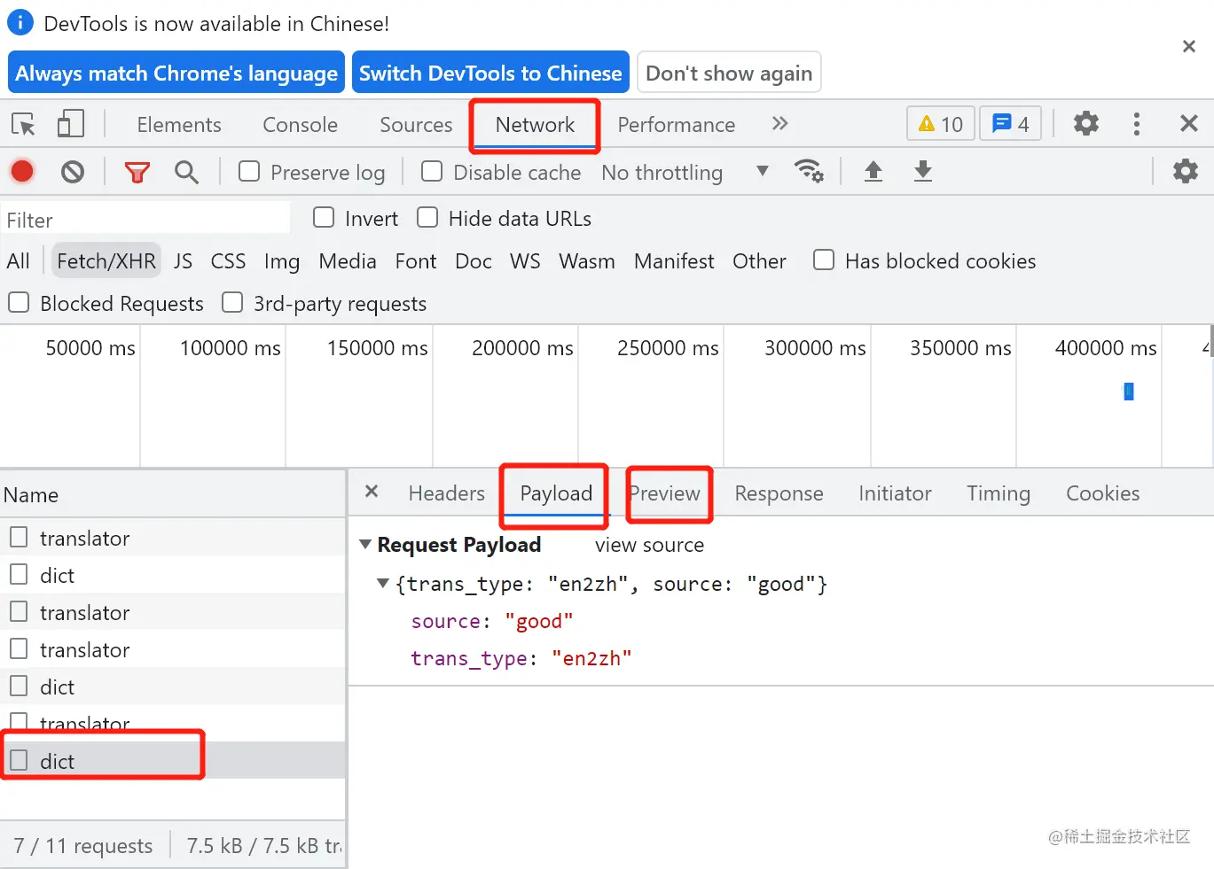Viewport: 1214px width, 869px height.
Task: Filter requests by Fetch/XHR
Action: coord(106,261)
